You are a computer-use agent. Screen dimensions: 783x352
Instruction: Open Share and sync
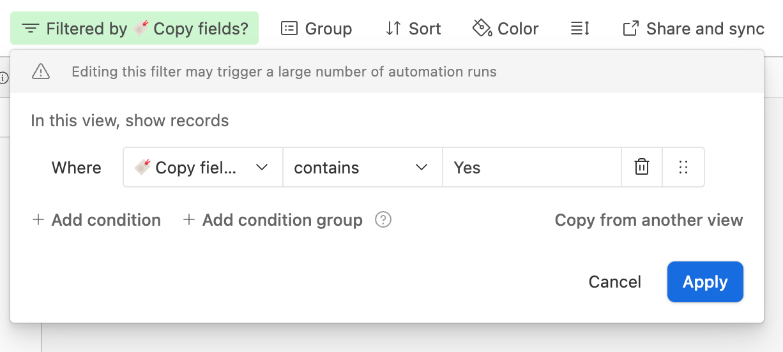click(694, 28)
